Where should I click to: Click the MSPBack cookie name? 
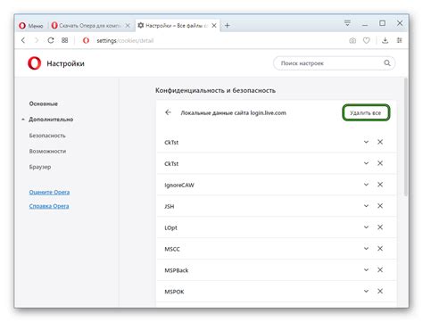click(x=177, y=270)
